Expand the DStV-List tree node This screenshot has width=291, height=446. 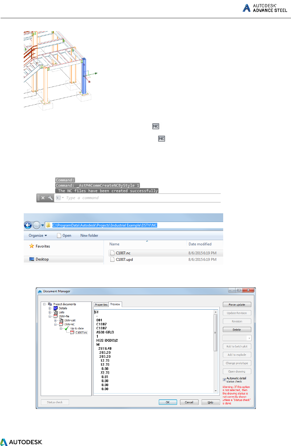pos(55,320)
